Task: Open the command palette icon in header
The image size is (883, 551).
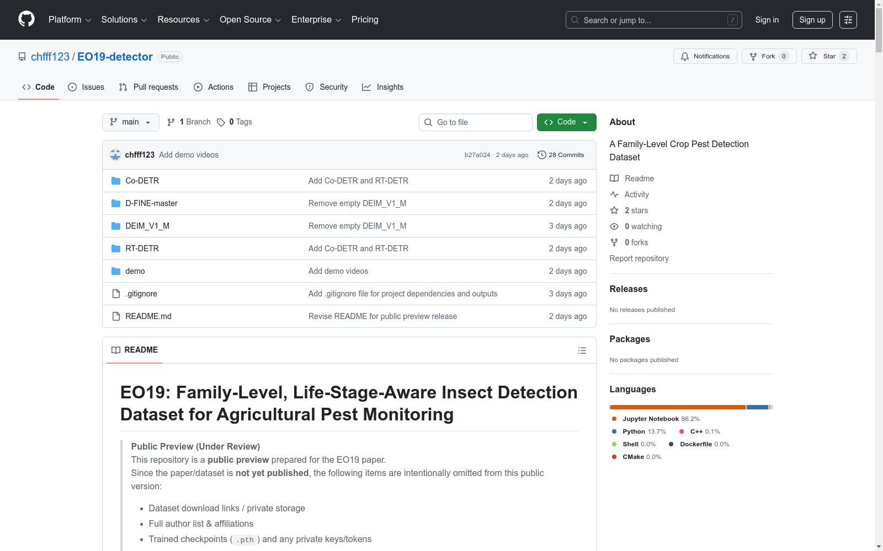Action: pos(848,20)
